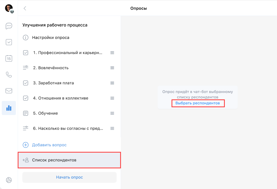Click the Выбрать респондентов link
The height and width of the screenshot is (189, 277).
pyautogui.click(x=198, y=103)
